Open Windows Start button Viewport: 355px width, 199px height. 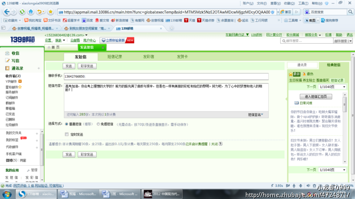click(x=7, y=194)
